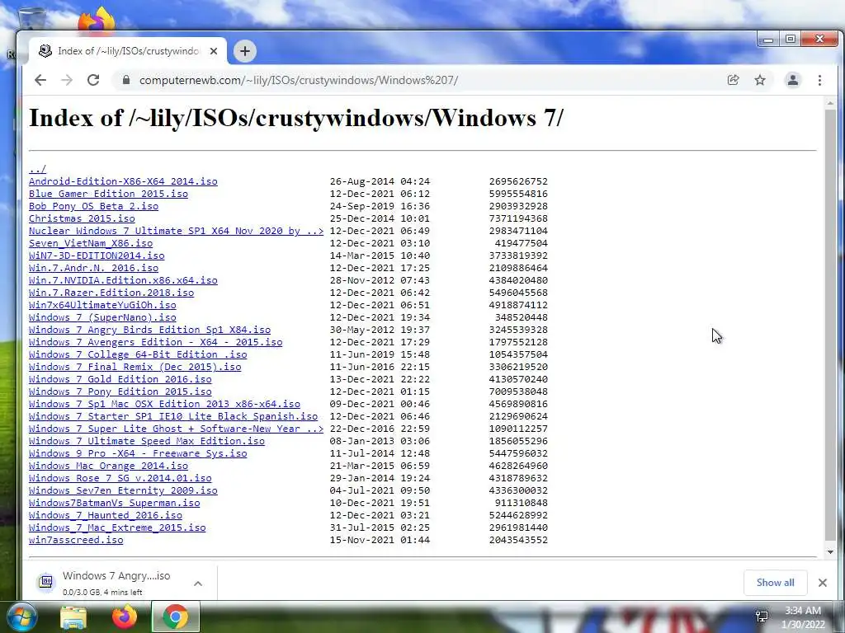Click size value 2695626752
This screenshot has width=845, height=633.
click(x=518, y=181)
